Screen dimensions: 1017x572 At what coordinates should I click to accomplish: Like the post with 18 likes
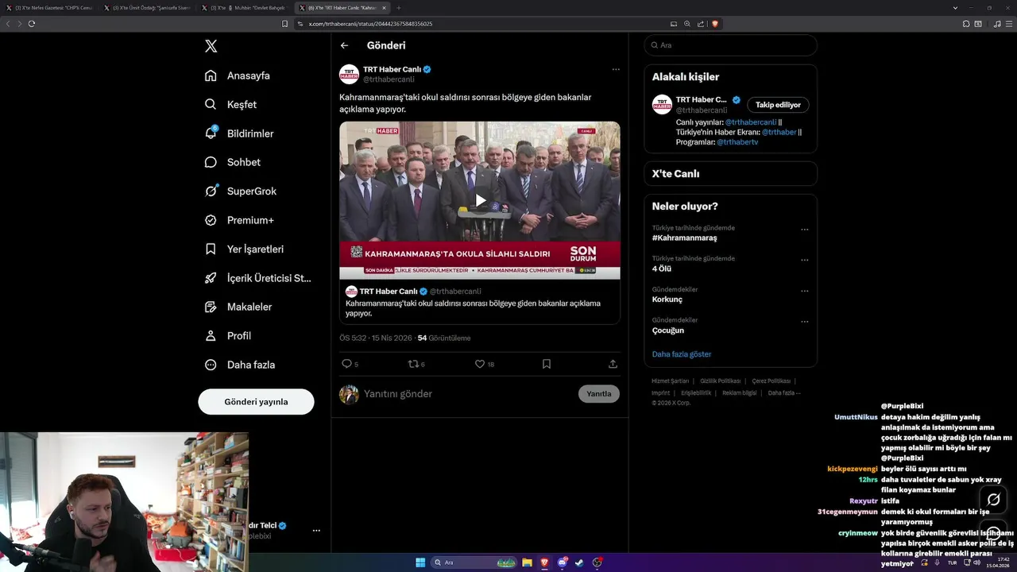[x=484, y=364]
